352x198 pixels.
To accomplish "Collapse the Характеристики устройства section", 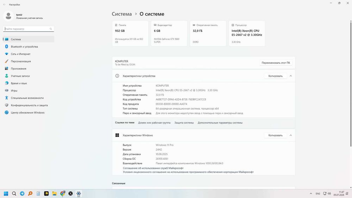I will coord(291,76).
